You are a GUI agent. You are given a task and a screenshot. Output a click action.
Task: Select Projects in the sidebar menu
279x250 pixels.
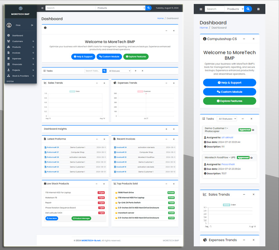pos(17,70)
